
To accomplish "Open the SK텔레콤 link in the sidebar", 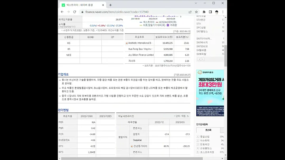I will (201, 50).
